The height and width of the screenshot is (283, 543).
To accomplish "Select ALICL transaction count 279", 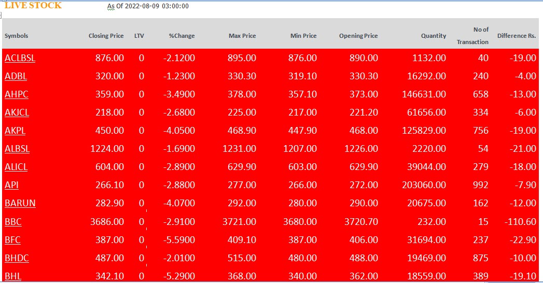I will (481, 167).
